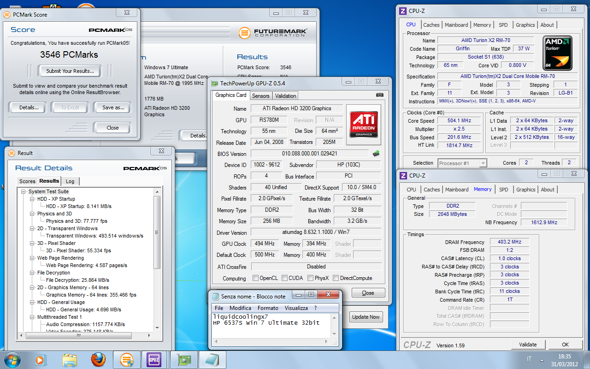Viewport: 590px width, 369px height.
Task: Open the Formato menu in Notepad
Action: [268, 308]
